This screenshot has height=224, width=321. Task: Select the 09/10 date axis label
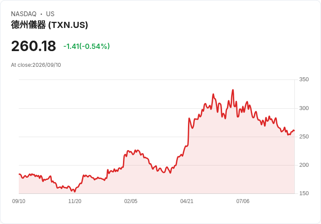(19, 201)
